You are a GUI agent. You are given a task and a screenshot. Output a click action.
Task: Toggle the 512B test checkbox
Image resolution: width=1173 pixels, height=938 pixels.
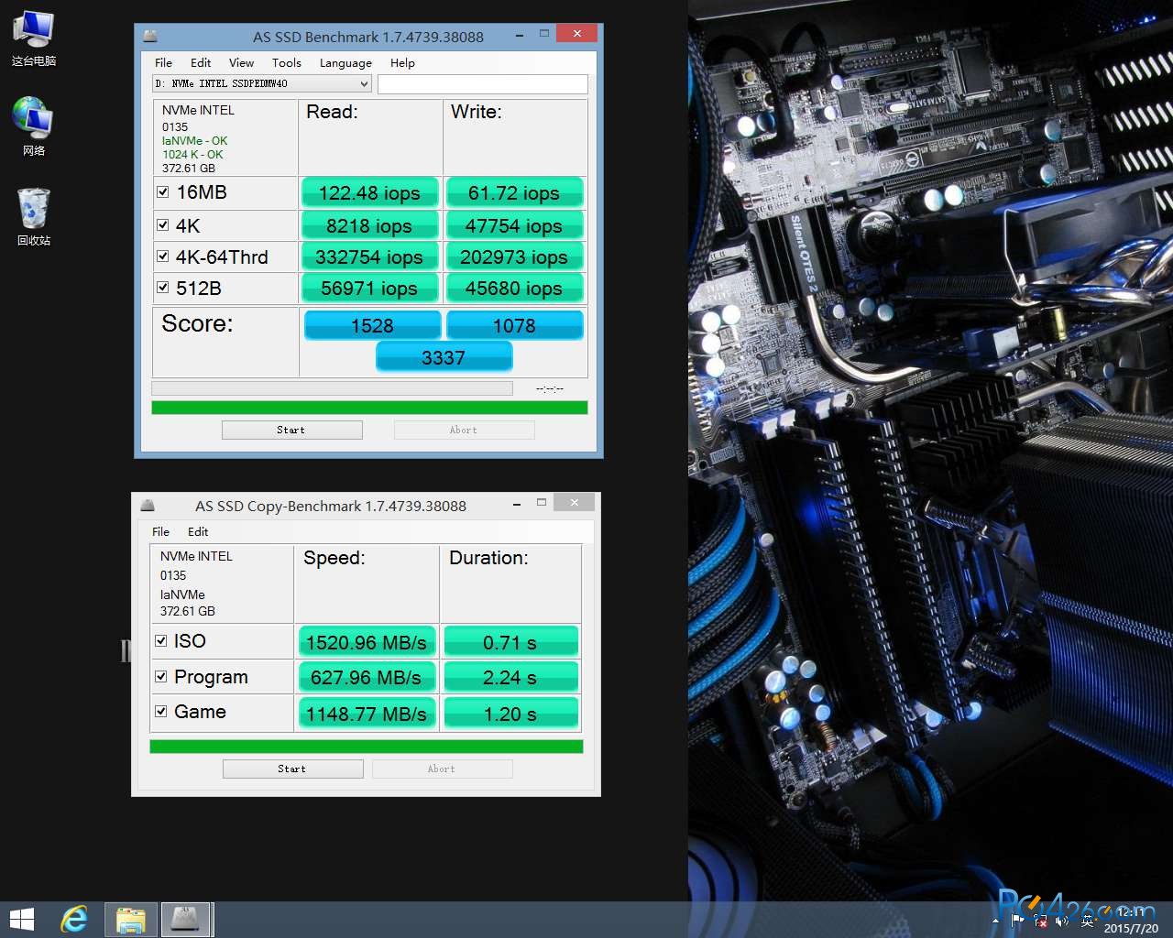point(162,288)
